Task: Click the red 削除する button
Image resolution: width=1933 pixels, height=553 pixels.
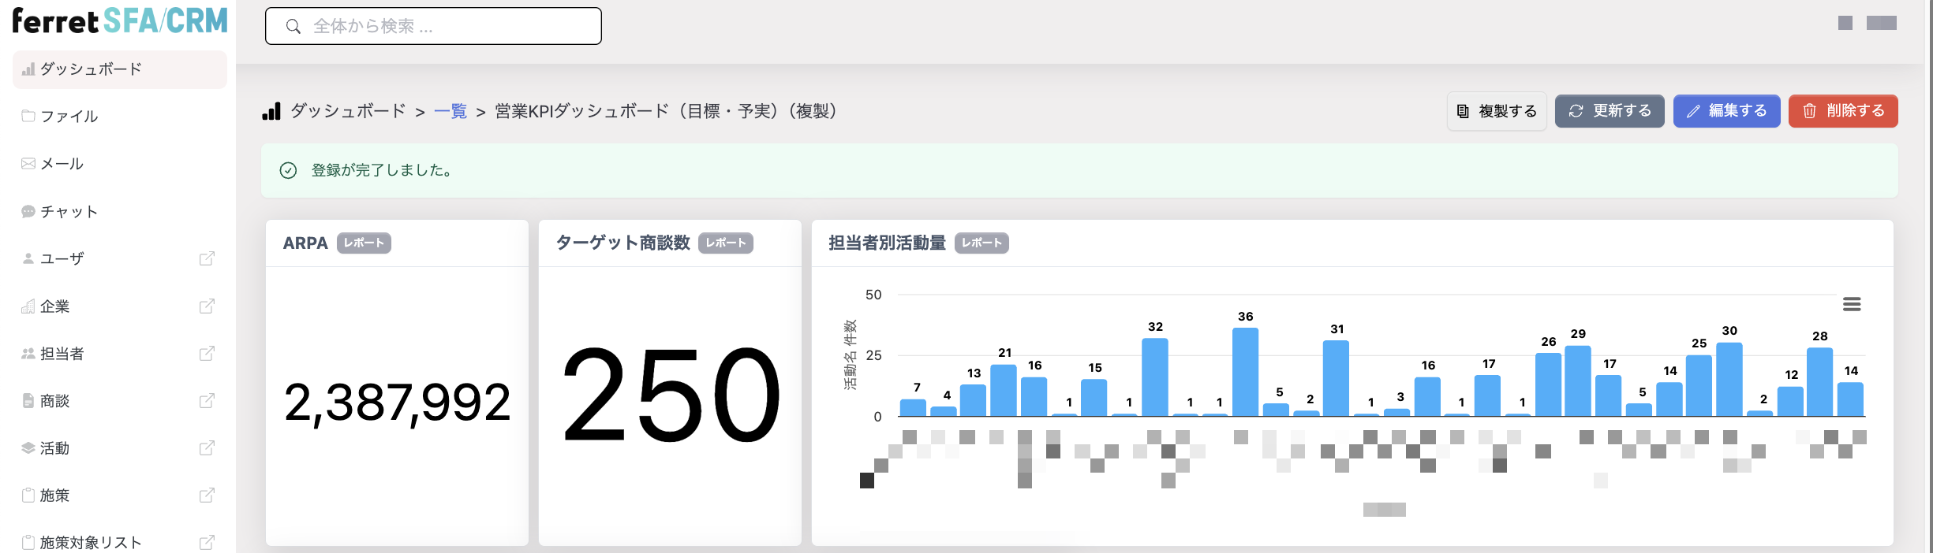Action: click(x=1843, y=111)
